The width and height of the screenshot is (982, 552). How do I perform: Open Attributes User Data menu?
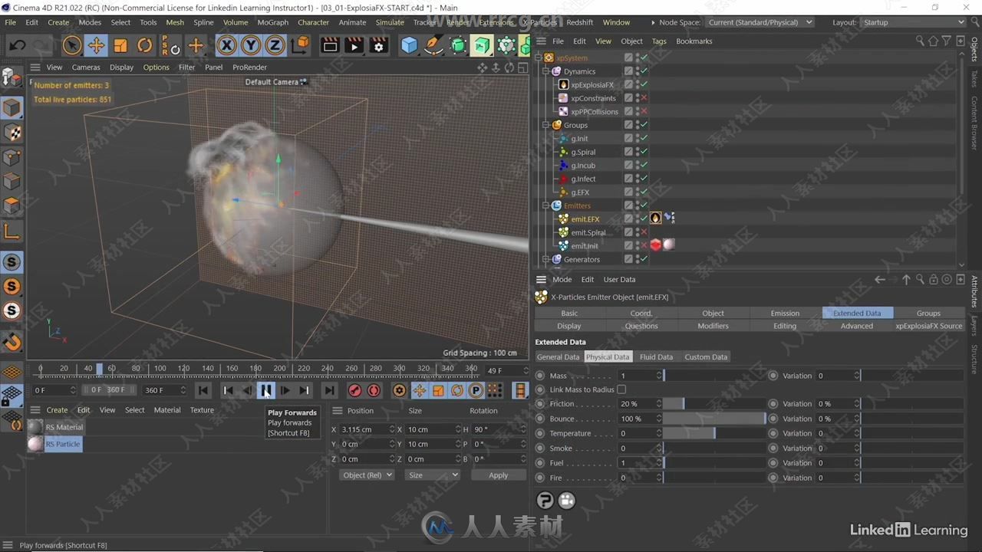[x=619, y=280]
